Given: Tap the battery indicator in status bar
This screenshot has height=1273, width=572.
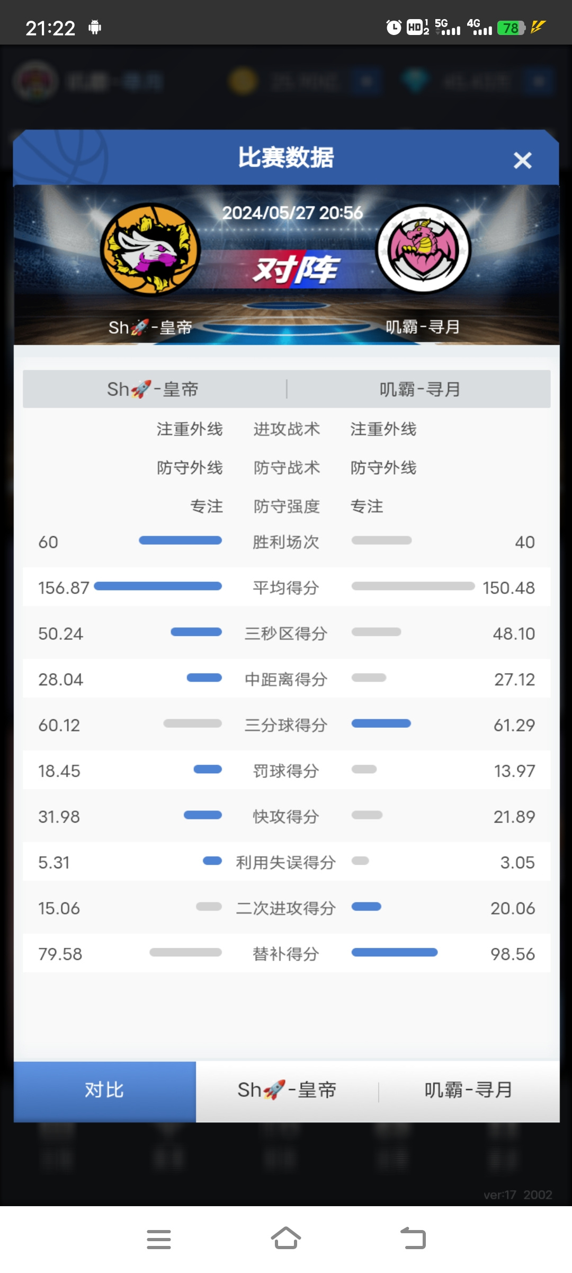Looking at the screenshot, I should pos(511,28).
